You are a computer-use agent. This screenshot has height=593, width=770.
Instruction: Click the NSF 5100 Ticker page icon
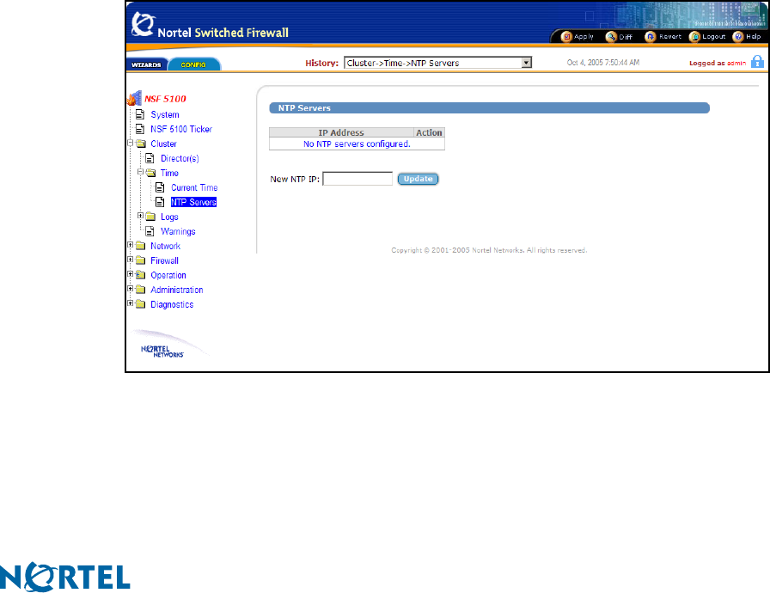point(140,129)
